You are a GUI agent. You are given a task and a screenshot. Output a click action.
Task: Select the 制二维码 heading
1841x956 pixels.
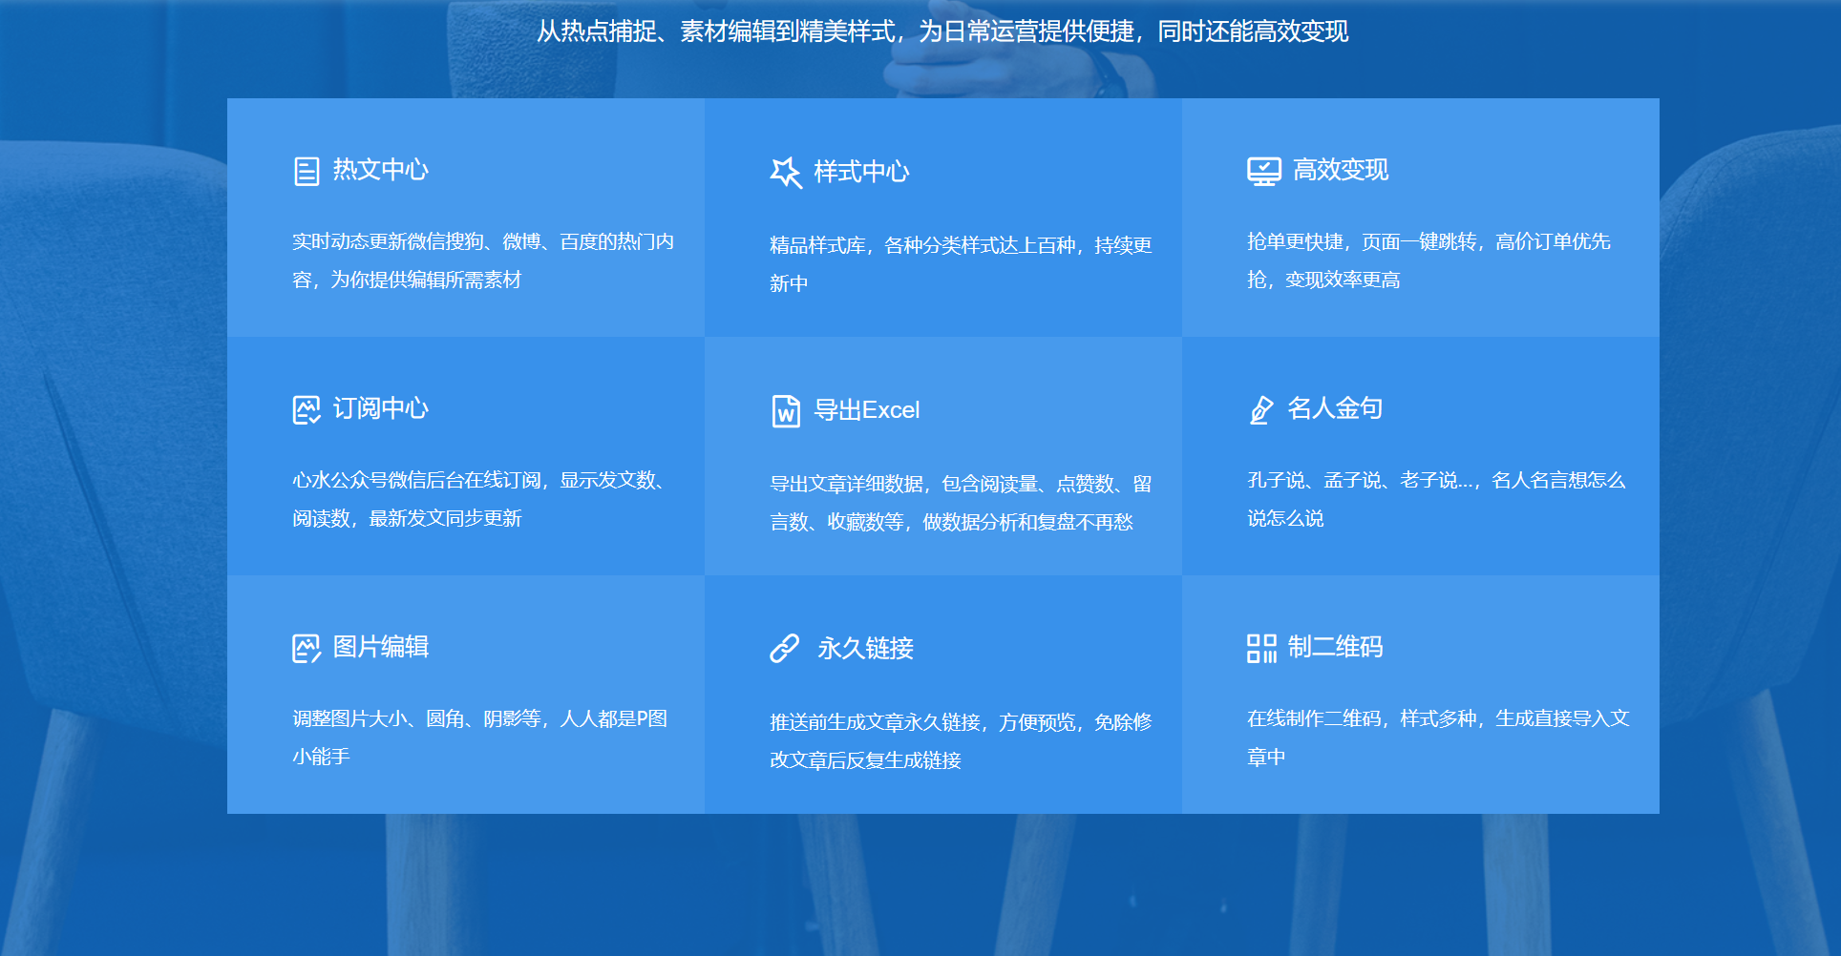point(1335,647)
